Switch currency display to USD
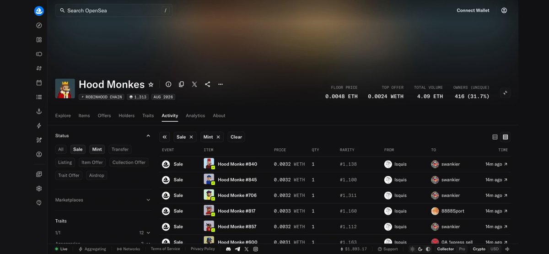 click(x=495, y=249)
